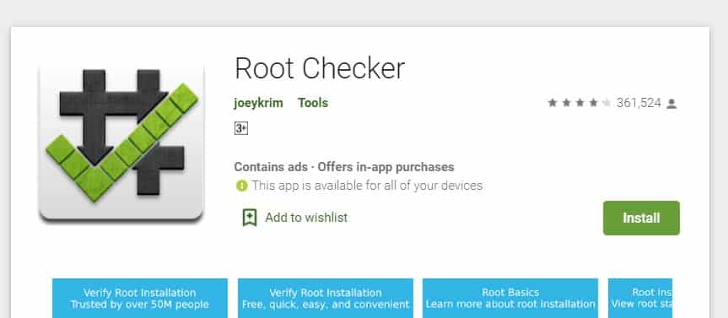Open the Tools category link
Image resolution: width=728 pixels, height=318 pixels.
tap(313, 103)
